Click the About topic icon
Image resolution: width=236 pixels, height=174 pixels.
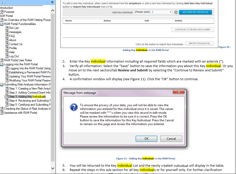(7, 40)
